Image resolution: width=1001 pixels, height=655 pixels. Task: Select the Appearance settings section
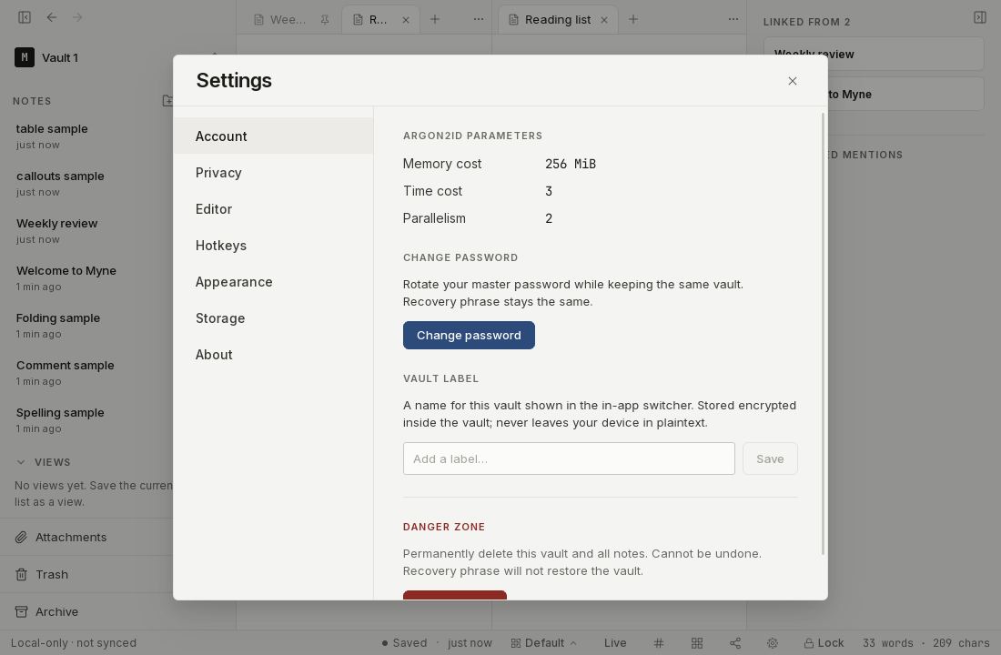[x=273, y=281]
